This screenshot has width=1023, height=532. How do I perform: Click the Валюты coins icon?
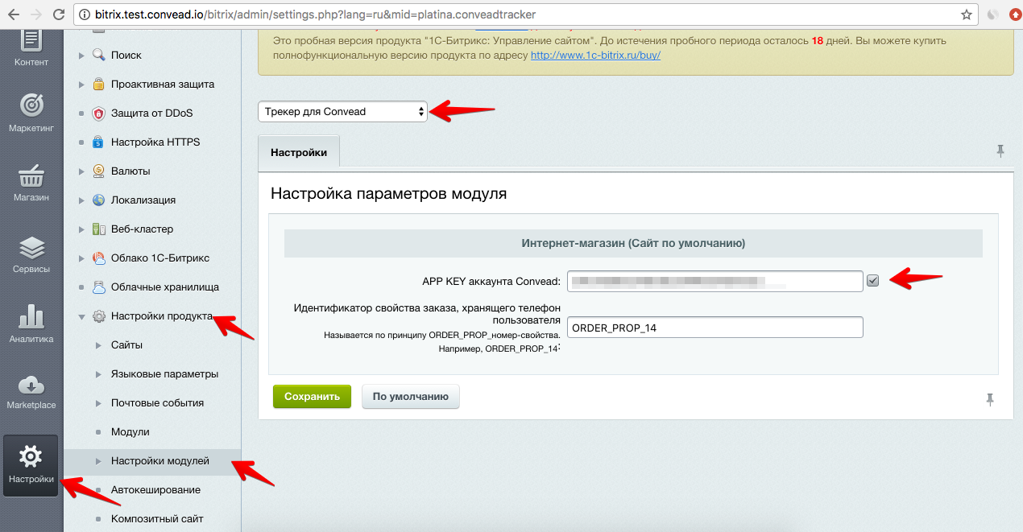(99, 171)
